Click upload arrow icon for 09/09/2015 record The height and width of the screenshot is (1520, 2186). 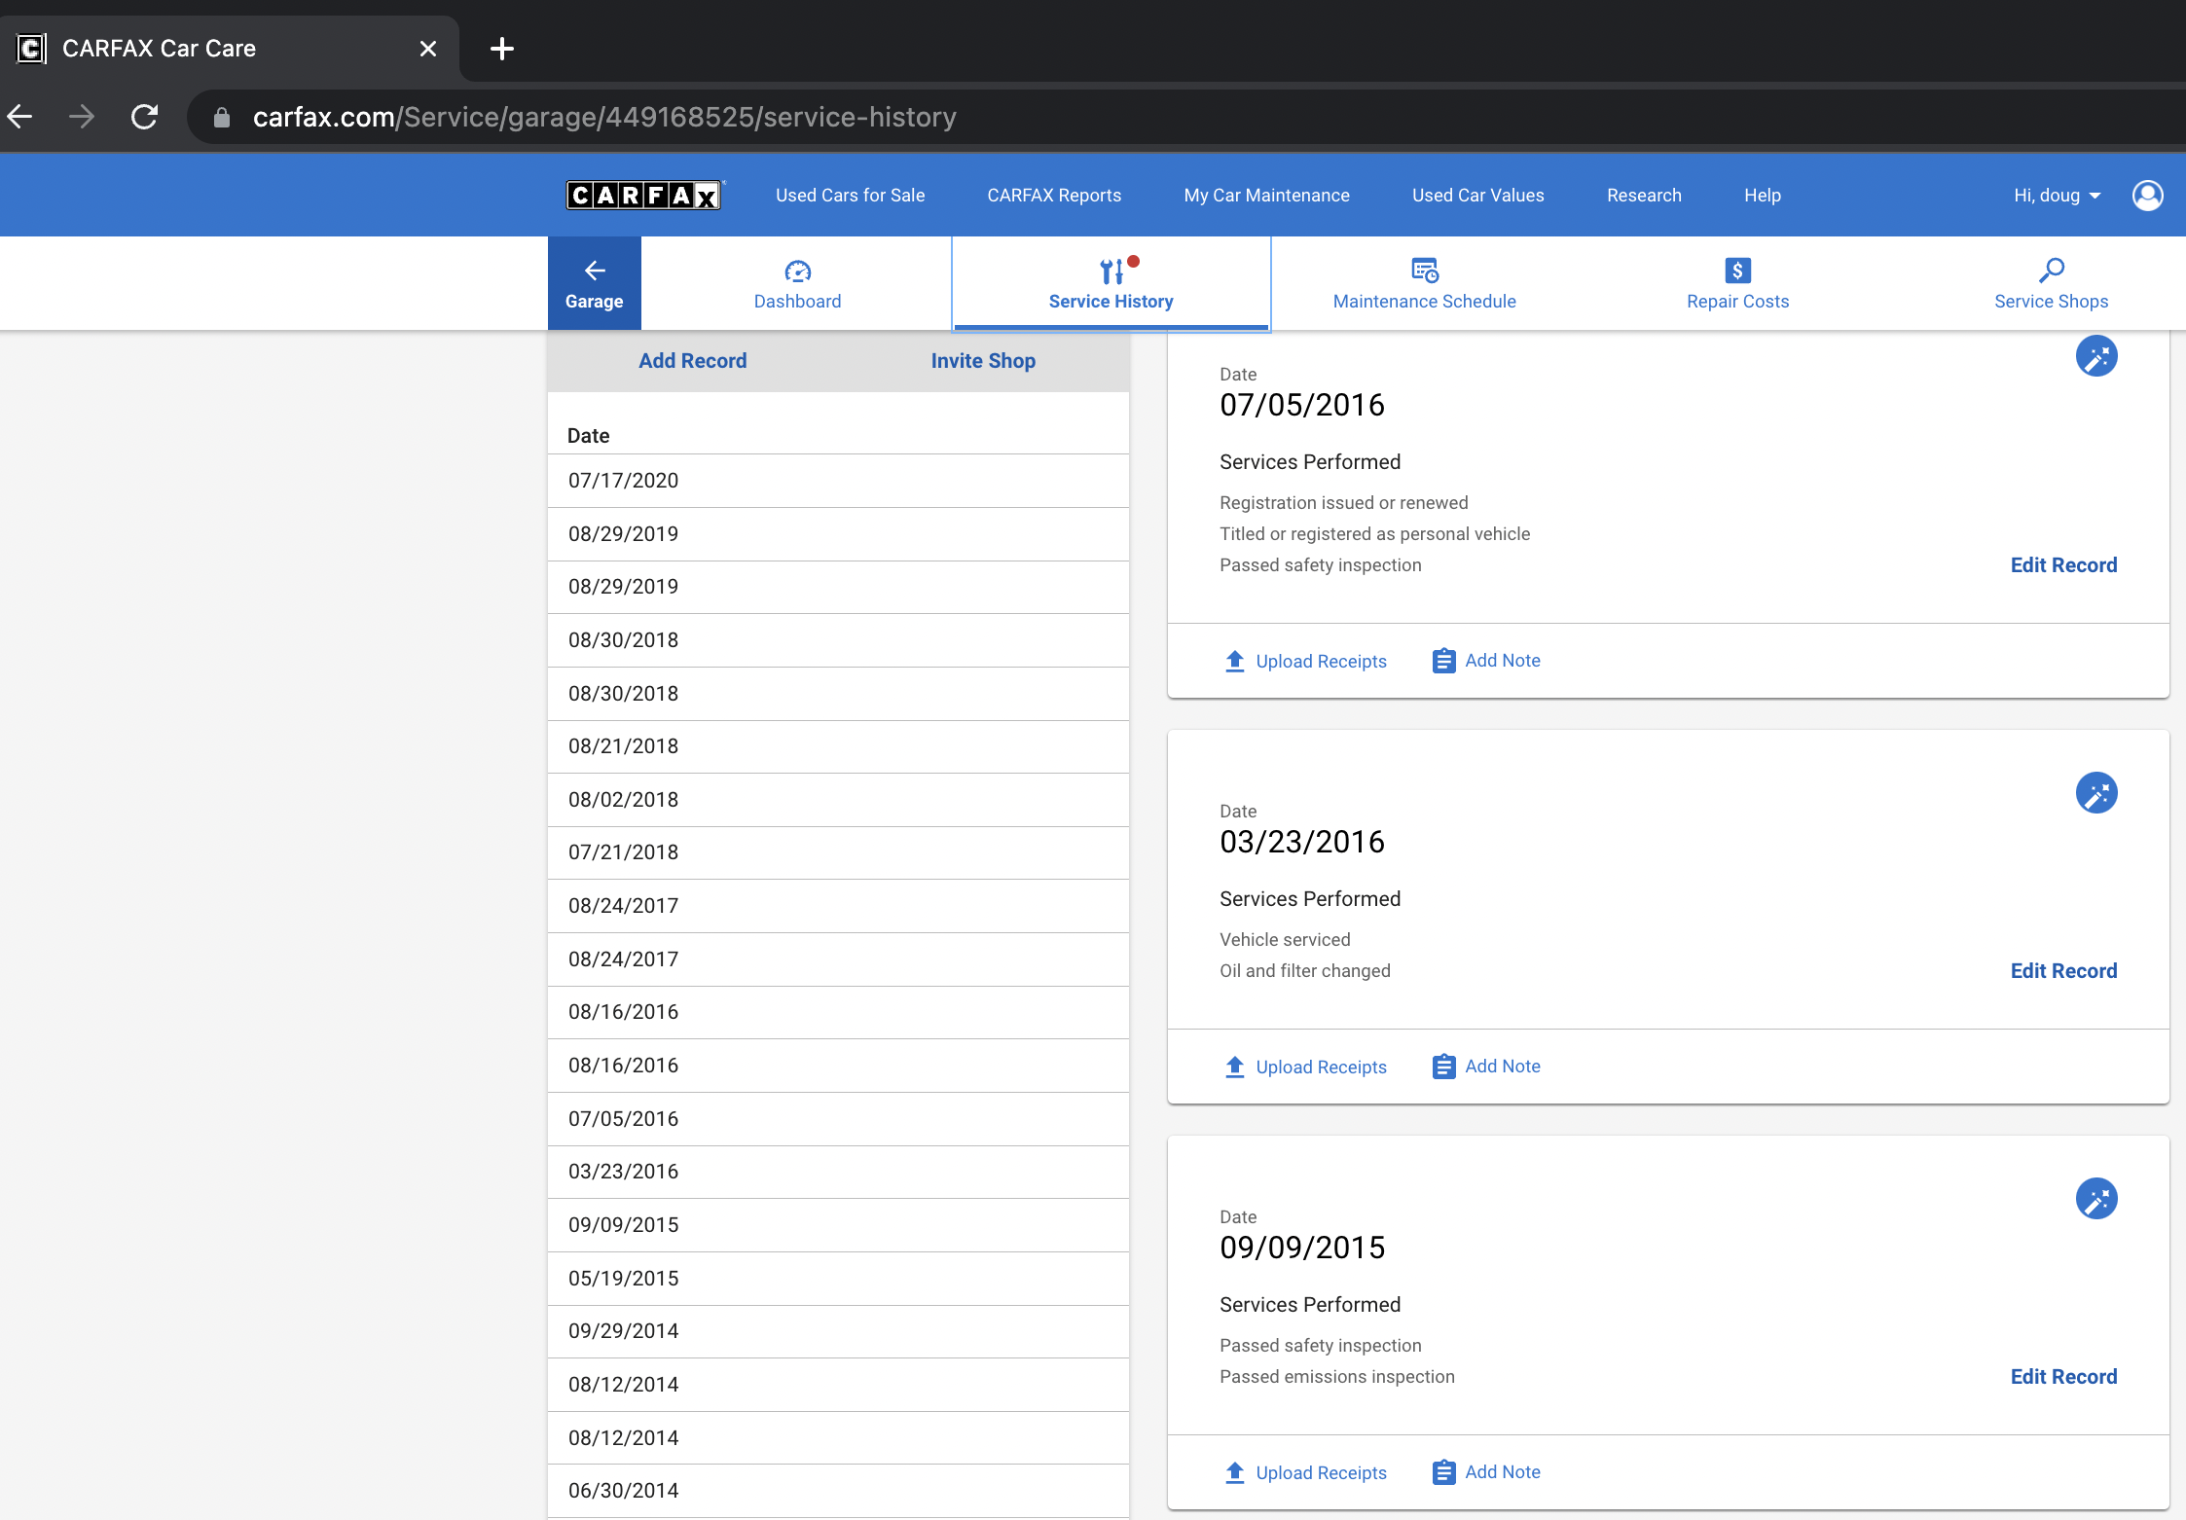pos(1235,1472)
